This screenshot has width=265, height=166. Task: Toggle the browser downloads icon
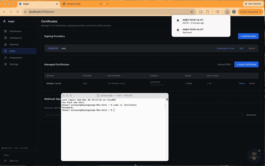tap(227, 12)
